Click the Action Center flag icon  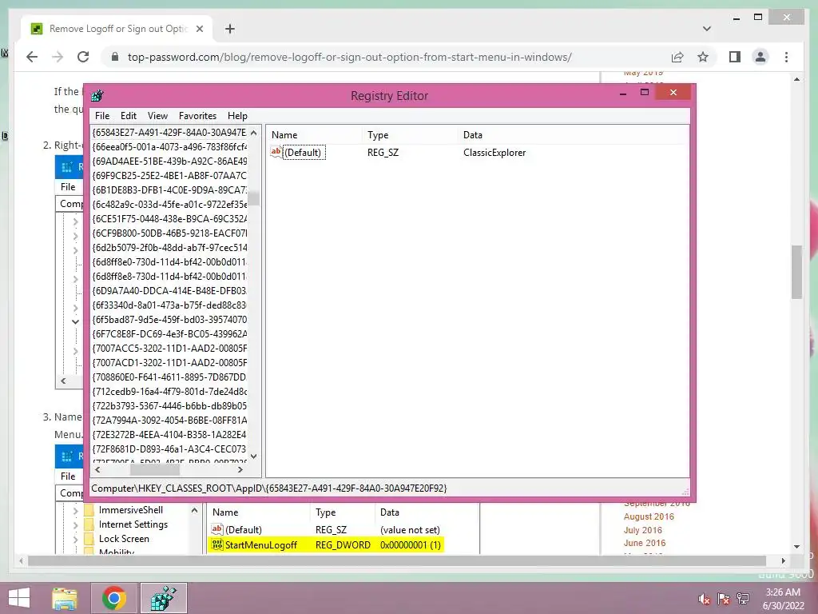pos(723,599)
